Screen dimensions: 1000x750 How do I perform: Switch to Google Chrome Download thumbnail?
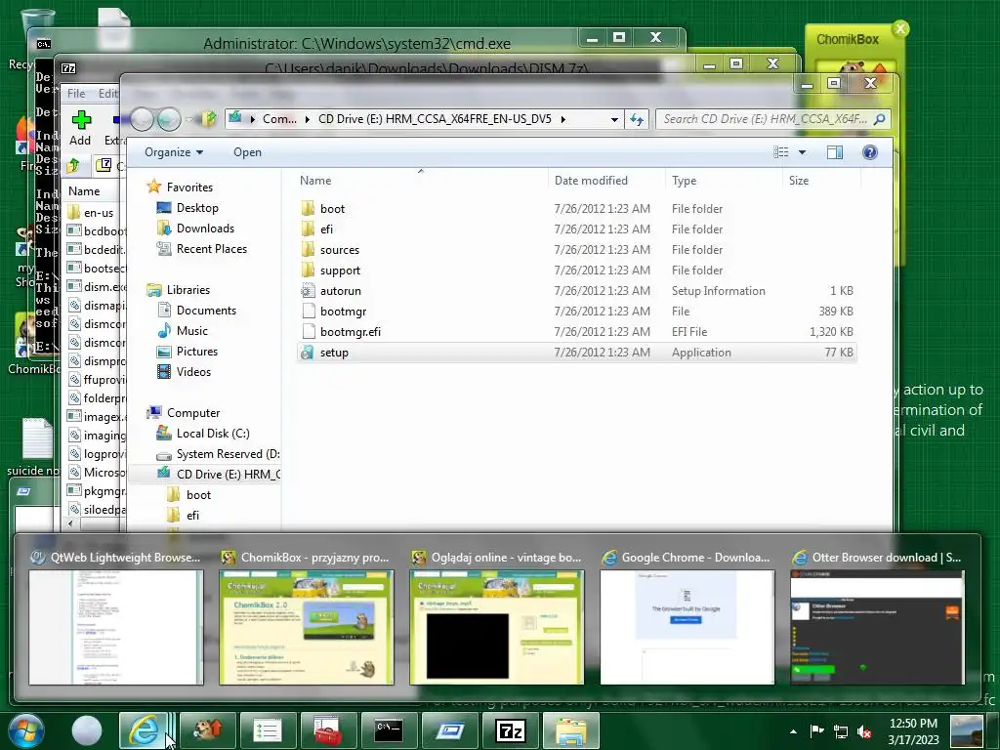coord(687,617)
